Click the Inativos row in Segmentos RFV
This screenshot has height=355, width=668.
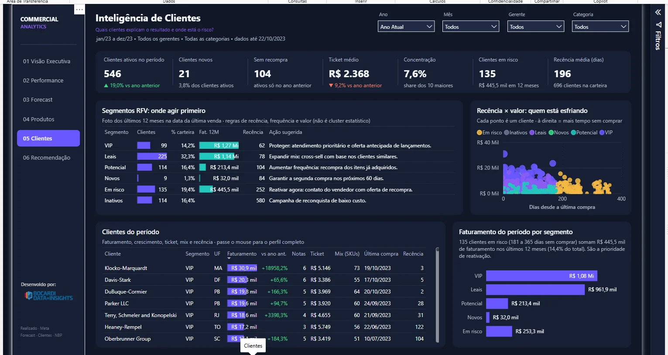pos(279,201)
